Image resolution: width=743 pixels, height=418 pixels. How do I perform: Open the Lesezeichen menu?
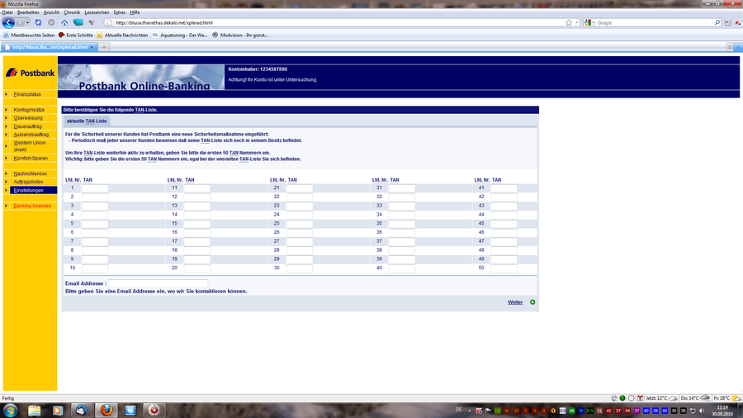(97, 12)
